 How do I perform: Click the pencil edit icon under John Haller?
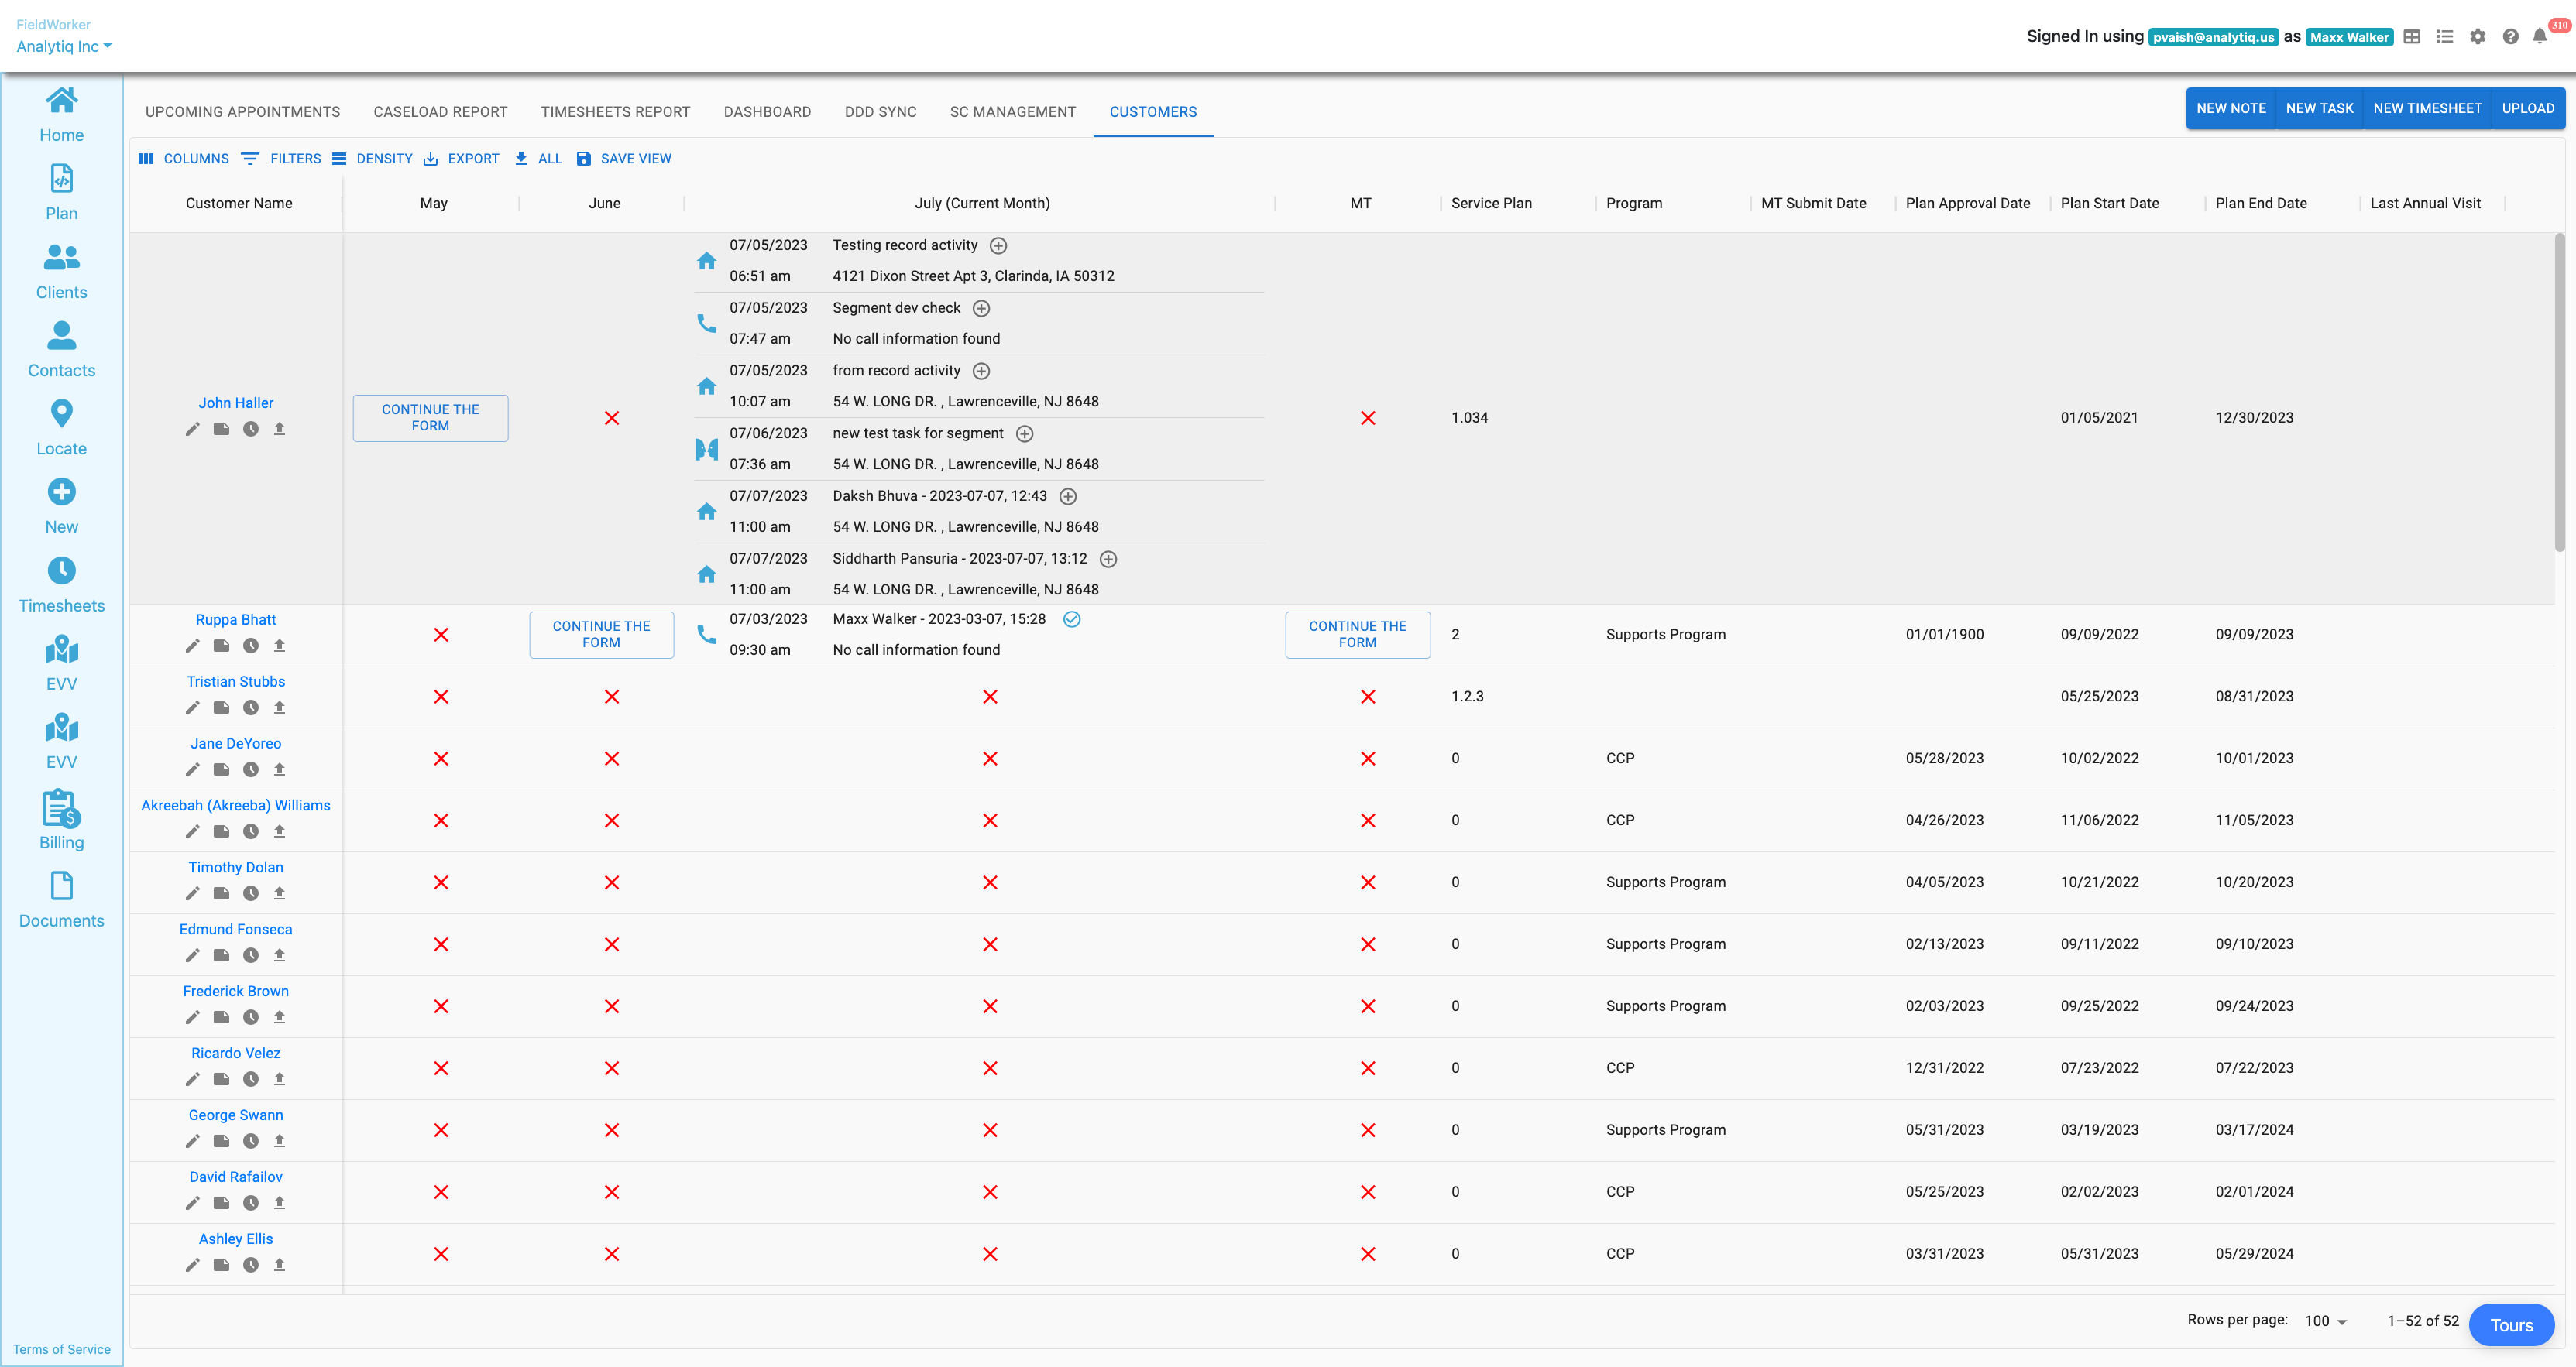click(192, 429)
